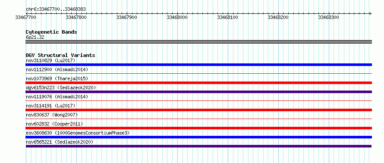The image size is (384, 163).
Task: Click the nsv830637 (Wong2007) variant label
Action: (x=52, y=115)
